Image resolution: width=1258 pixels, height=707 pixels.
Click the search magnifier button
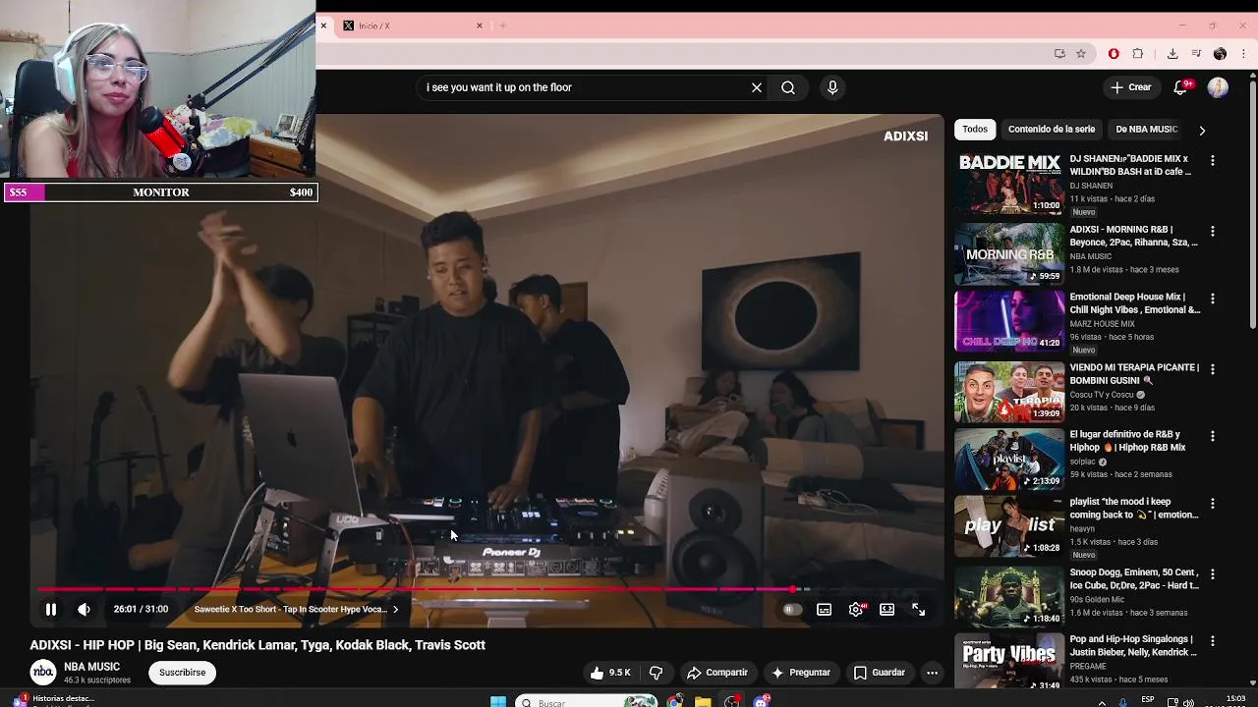[x=788, y=87]
